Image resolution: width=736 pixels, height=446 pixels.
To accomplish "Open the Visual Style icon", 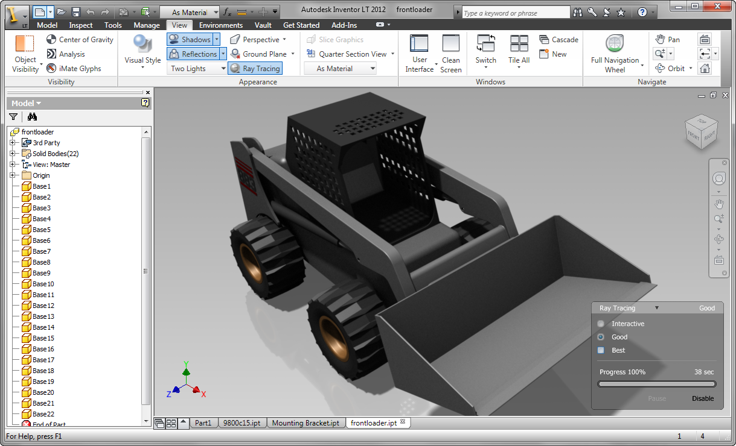I will click(x=142, y=50).
